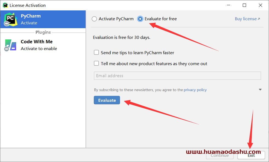Close the License Activation window
Screen dimensions: 269x162
pyautogui.click(x=261, y=5)
